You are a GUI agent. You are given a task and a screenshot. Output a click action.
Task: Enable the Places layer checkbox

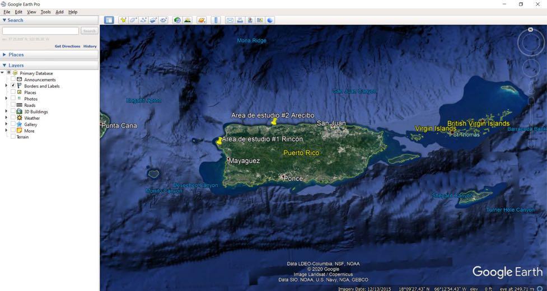pos(13,92)
